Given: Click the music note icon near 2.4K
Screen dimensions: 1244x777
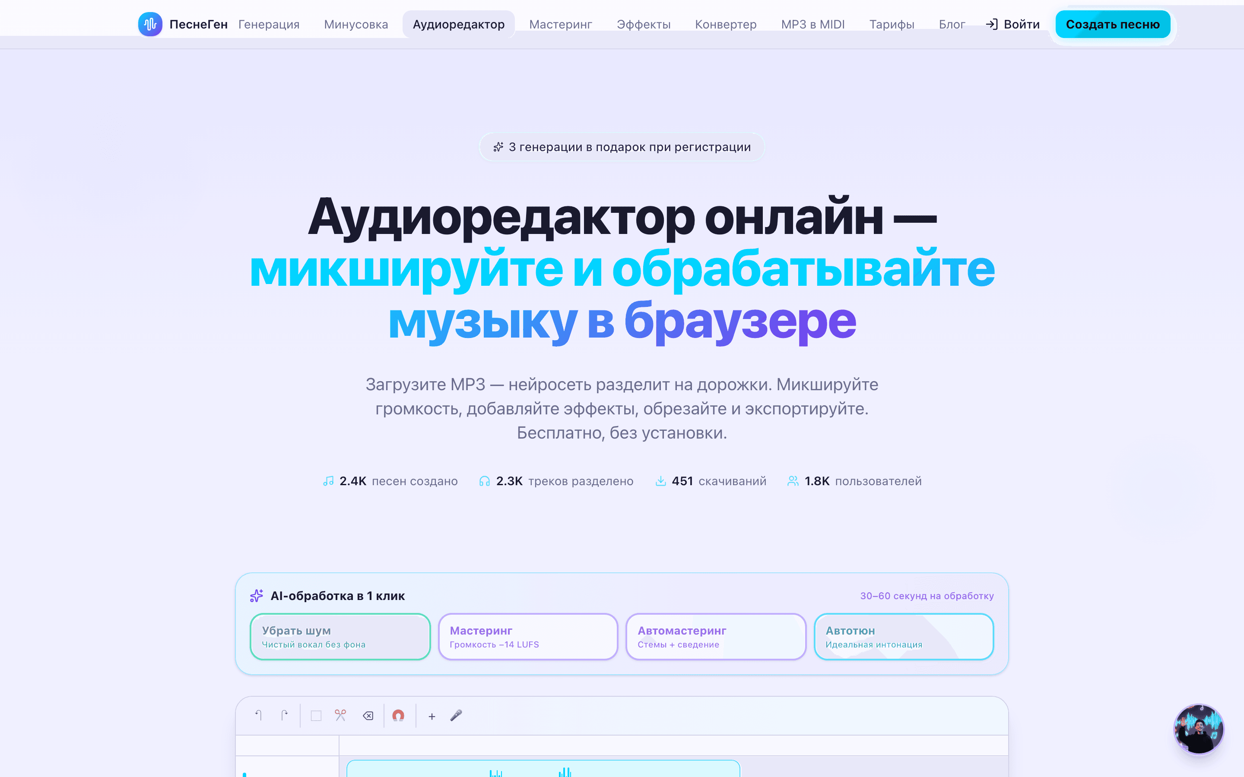Looking at the screenshot, I should point(328,481).
